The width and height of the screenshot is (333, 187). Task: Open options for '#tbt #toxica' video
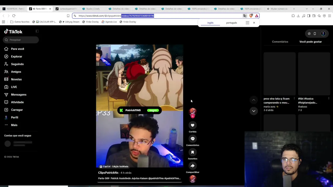(x=329, y=98)
